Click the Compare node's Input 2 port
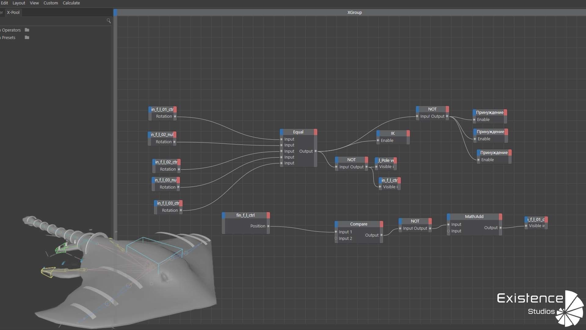This screenshot has height=330, width=586. tap(336, 238)
